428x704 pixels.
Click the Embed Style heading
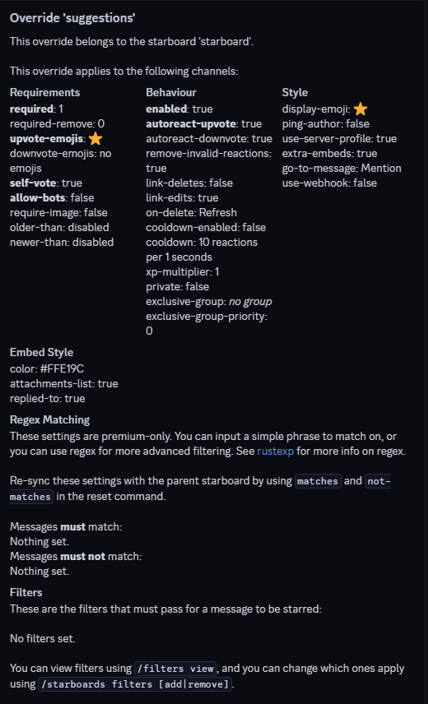tap(41, 353)
